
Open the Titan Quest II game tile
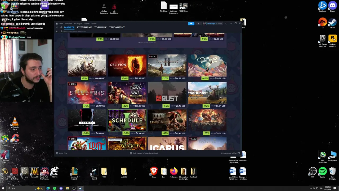click(x=167, y=66)
